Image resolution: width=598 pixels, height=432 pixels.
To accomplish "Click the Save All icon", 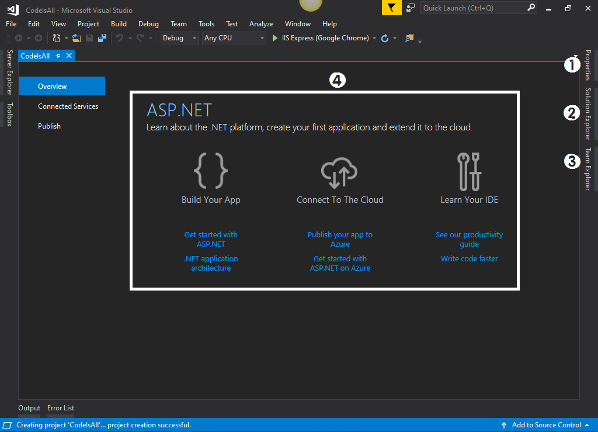I will pos(102,38).
